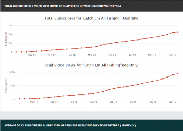Click 'Sep 17' label under the Video Views chart
The height and width of the screenshot is (131, 183).
(54, 102)
